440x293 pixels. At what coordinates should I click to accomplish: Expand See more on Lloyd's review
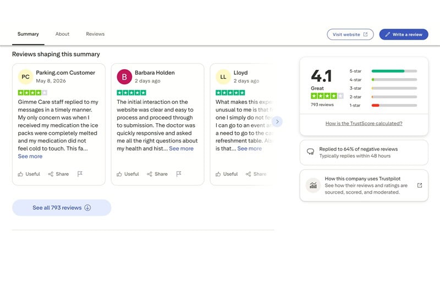click(250, 148)
